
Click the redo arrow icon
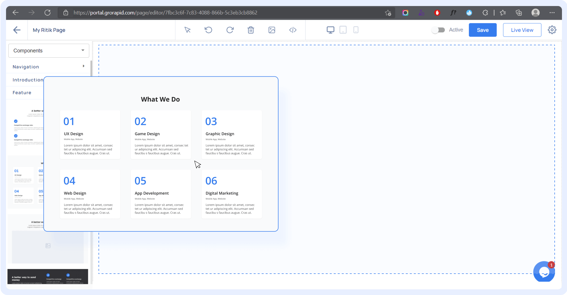point(230,30)
